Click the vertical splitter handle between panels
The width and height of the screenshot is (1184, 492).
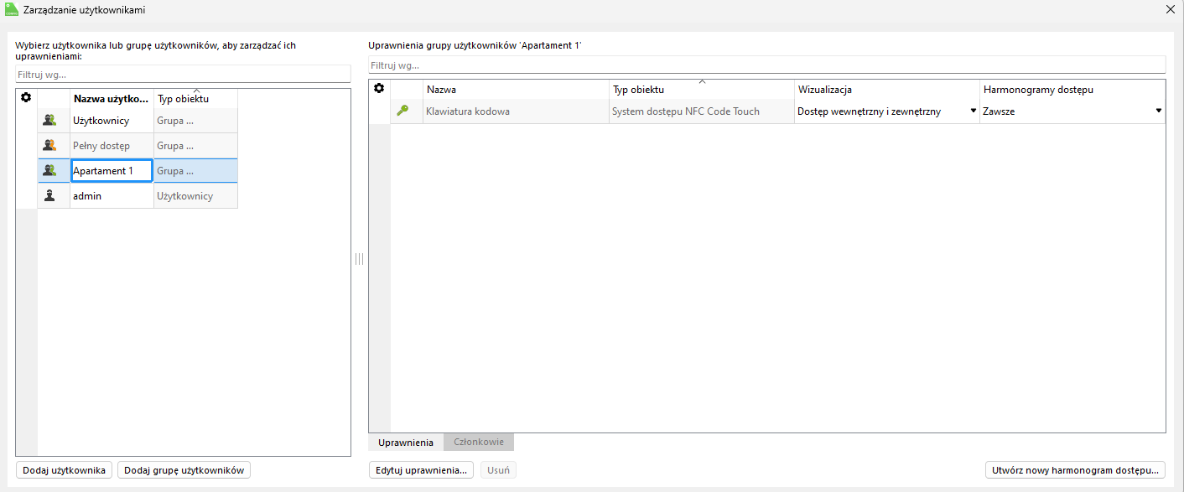[359, 259]
